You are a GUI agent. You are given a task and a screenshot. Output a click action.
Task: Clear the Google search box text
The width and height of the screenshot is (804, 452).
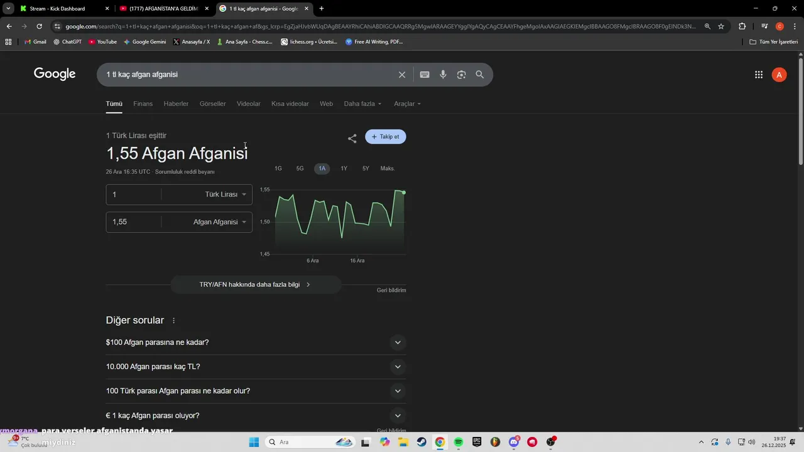tap(402, 75)
